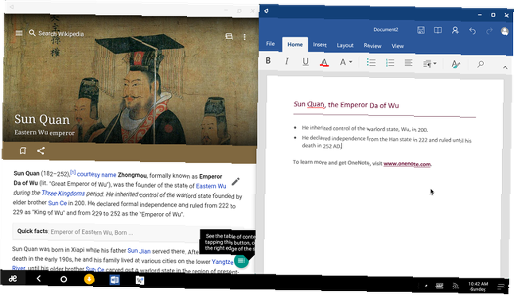Switch to Word from the taskbar
The height and width of the screenshot is (295, 514).
[x=115, y=280]
